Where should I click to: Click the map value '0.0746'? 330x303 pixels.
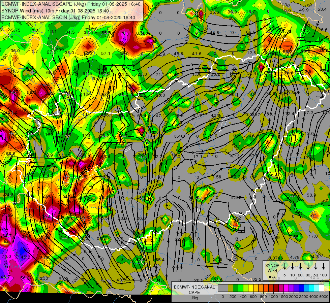coord(276,258)
